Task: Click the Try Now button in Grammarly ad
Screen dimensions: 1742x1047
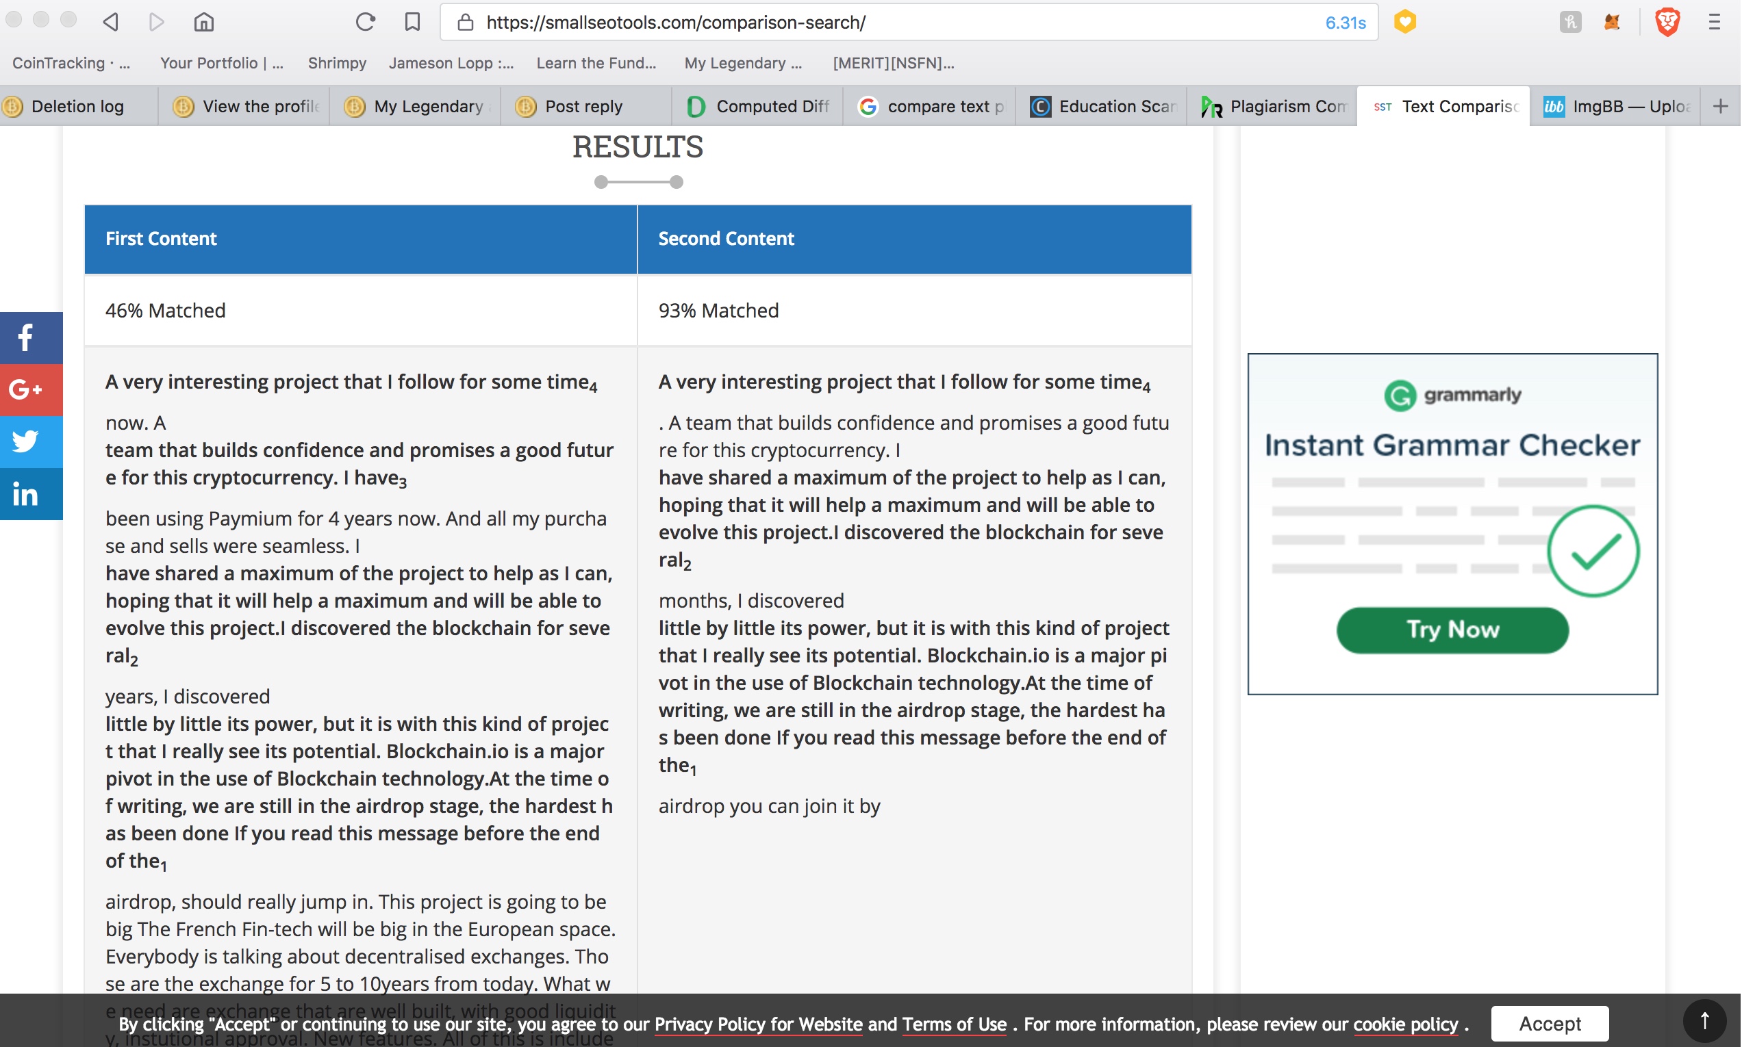Action: (x=1452, y=630)
